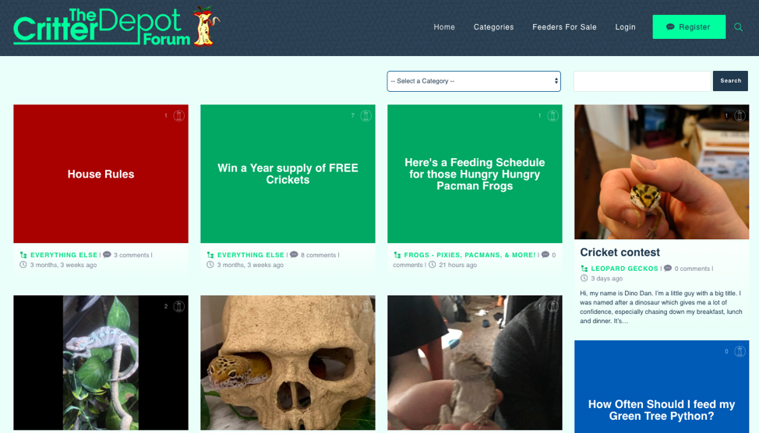This screenshot has height=433, width=759.
Task: Open Categories in the navigation
Action: 493,27
